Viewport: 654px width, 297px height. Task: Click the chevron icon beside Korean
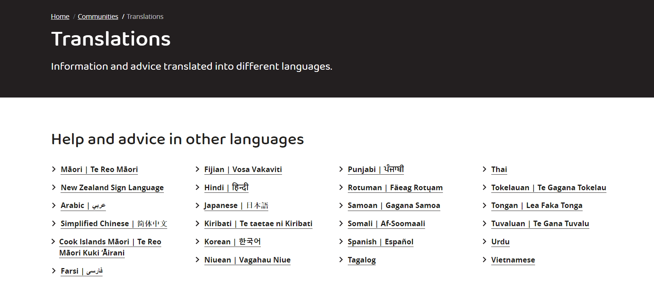pos(197,241)
